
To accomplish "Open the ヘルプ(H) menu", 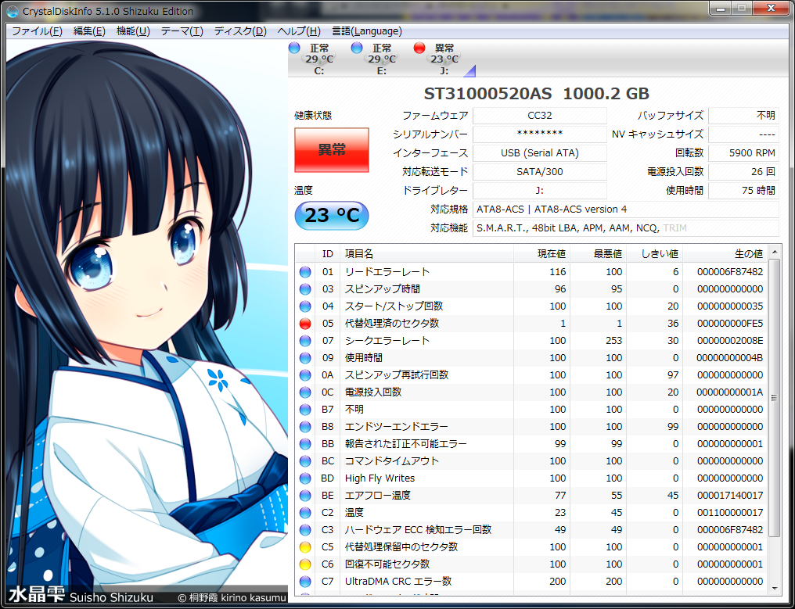I will (x=299, y=31).
